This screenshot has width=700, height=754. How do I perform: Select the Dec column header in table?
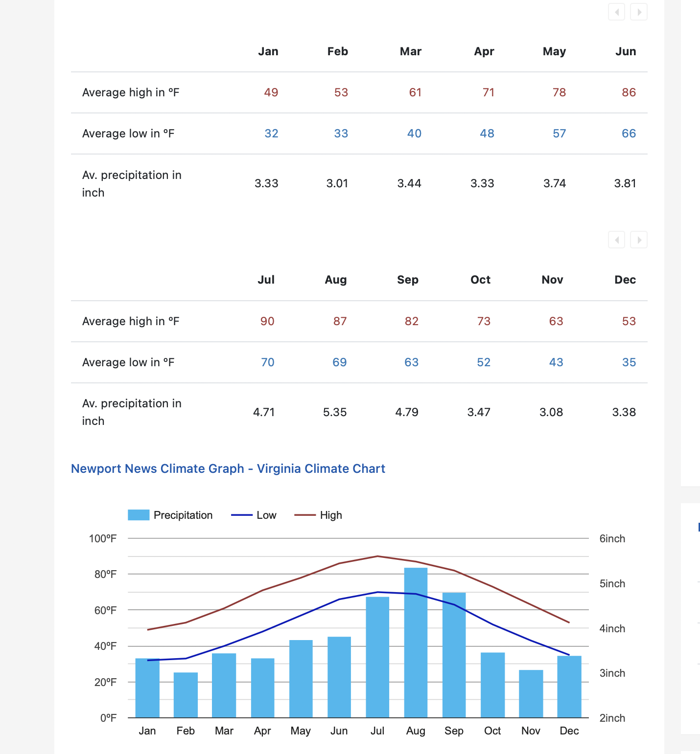click(625, 280)
